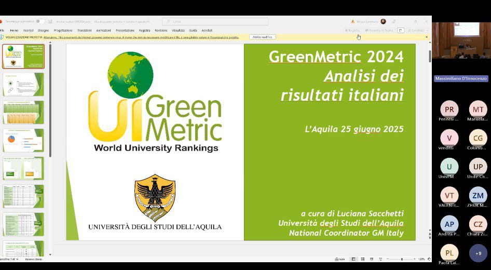Open the Inserisci ribbon tab
The height and width of the screenshot is (270, 491).
28,31
